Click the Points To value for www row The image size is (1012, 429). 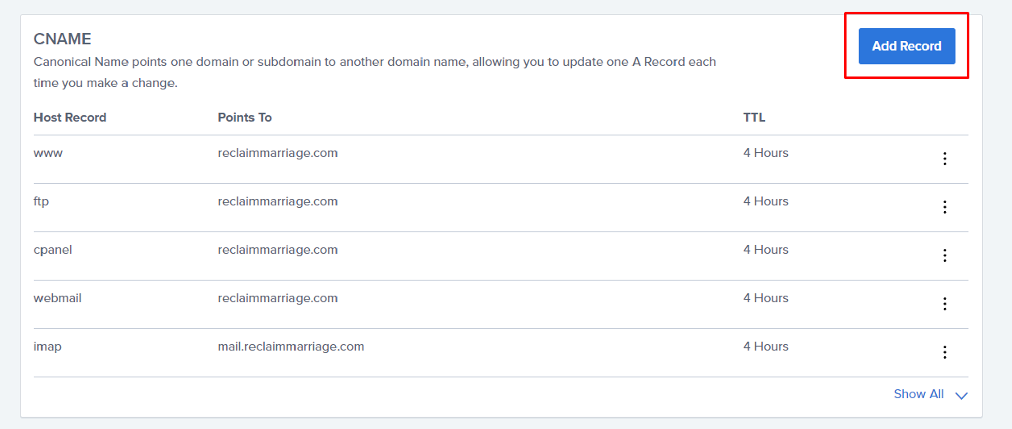click(277, 153)
